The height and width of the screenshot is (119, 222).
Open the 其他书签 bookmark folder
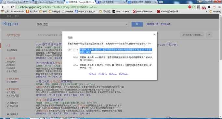click(x=215, y=11)
